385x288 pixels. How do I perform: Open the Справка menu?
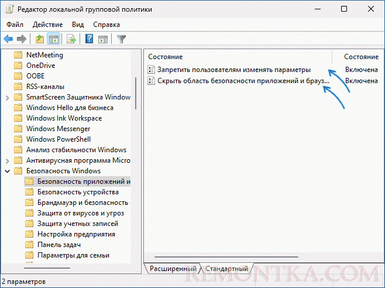(x=106, y=25)
